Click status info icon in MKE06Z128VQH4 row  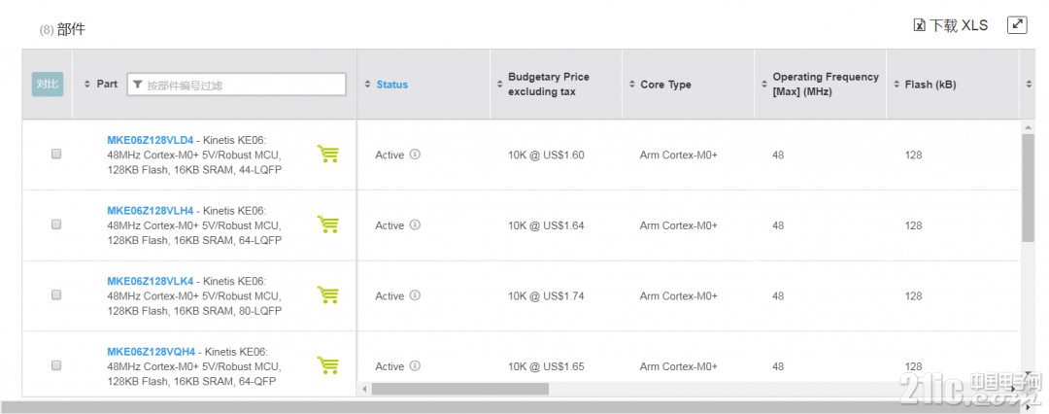415,365
